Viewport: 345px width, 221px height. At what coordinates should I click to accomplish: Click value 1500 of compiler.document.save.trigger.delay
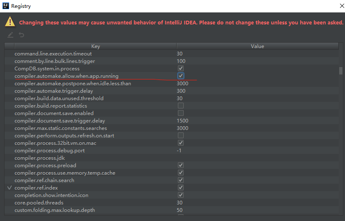coord(182,121)
